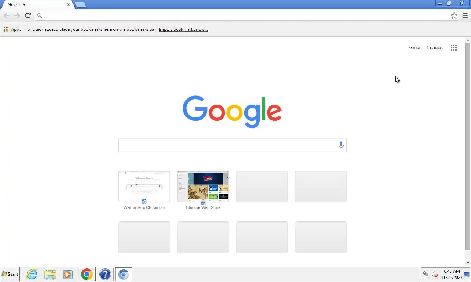Click the Google search box
Screen dimensions: 471x282
[232, 145]
